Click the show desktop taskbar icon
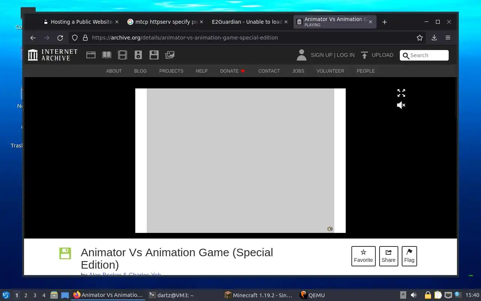The width and height of the screenshot is (481, 301). coord(65,295)
